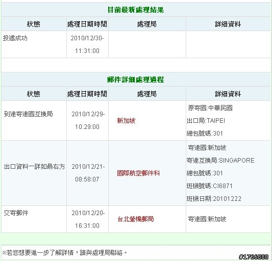272x261 pixels.
Task: Select 總包號碼:301 in the 新加坡 row
Action: tap(205, 133)
